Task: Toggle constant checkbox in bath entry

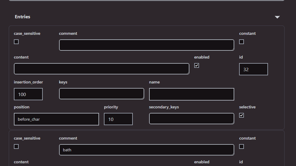Action: point(241,146)
